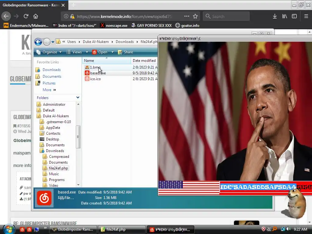Screen dimensions: 312x234
Task: Show site information icon in URL bar
Action: coord(66,16)
